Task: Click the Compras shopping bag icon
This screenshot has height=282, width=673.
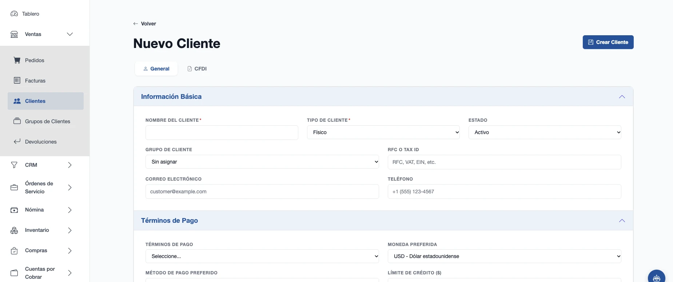Action: click(14, 251)
